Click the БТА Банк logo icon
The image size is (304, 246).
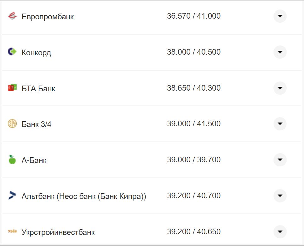(x=12, y=88)
